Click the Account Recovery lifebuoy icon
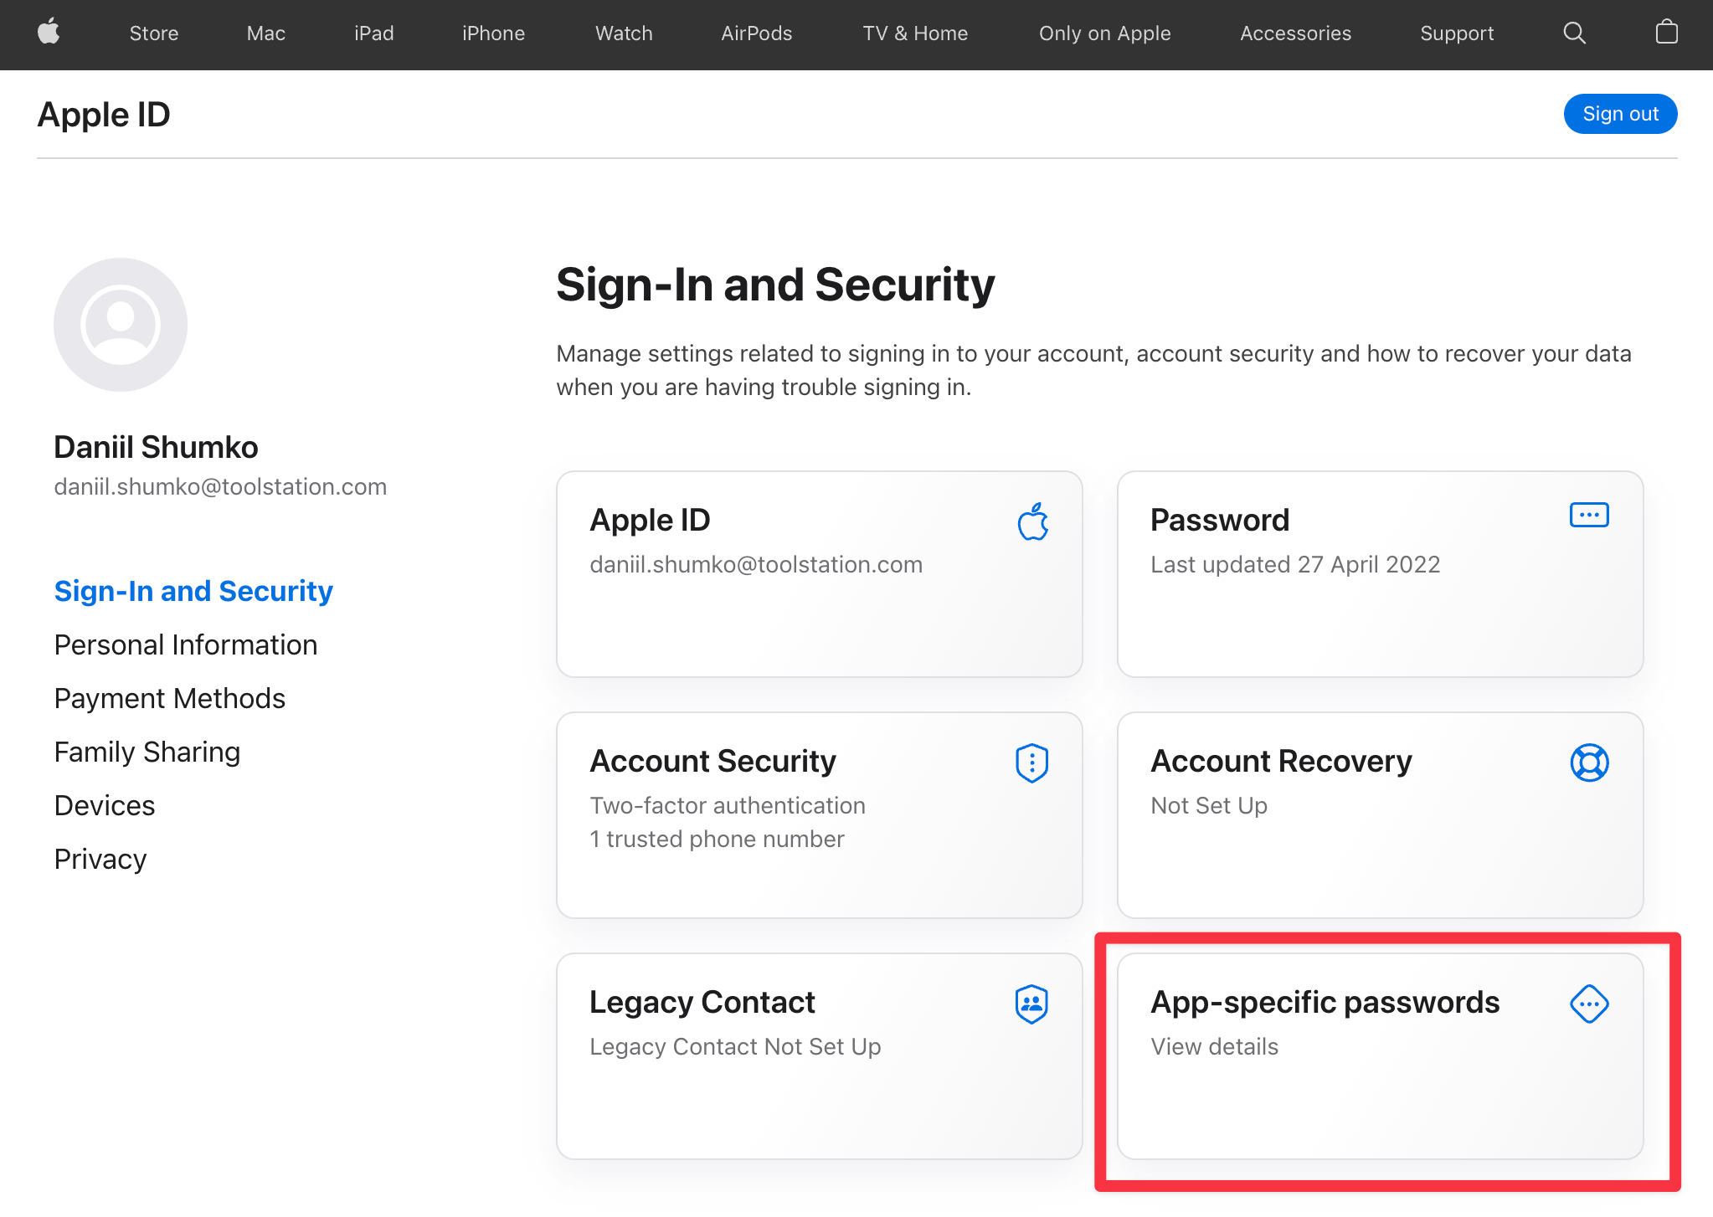 pos(1588,763)
